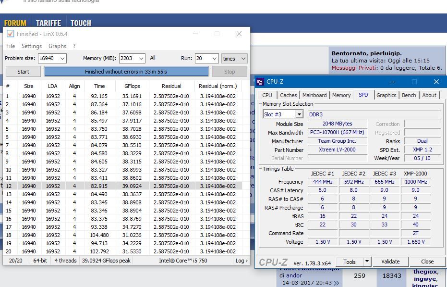Switch to the Mainboard tab
Viewport: 447px width, 287px height.
click(314, 95)
